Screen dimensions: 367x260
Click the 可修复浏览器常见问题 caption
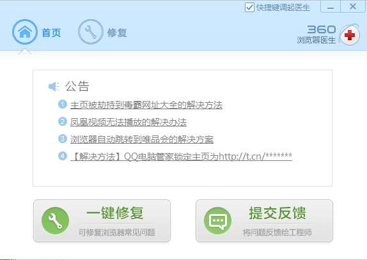pos(117,233)
